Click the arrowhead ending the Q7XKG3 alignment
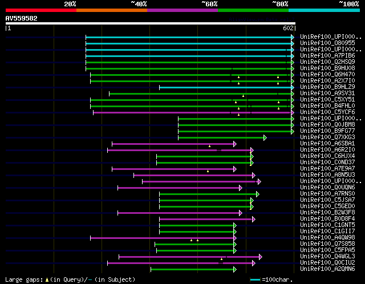This screenshot has height=284, width=365. click(265, 138)
